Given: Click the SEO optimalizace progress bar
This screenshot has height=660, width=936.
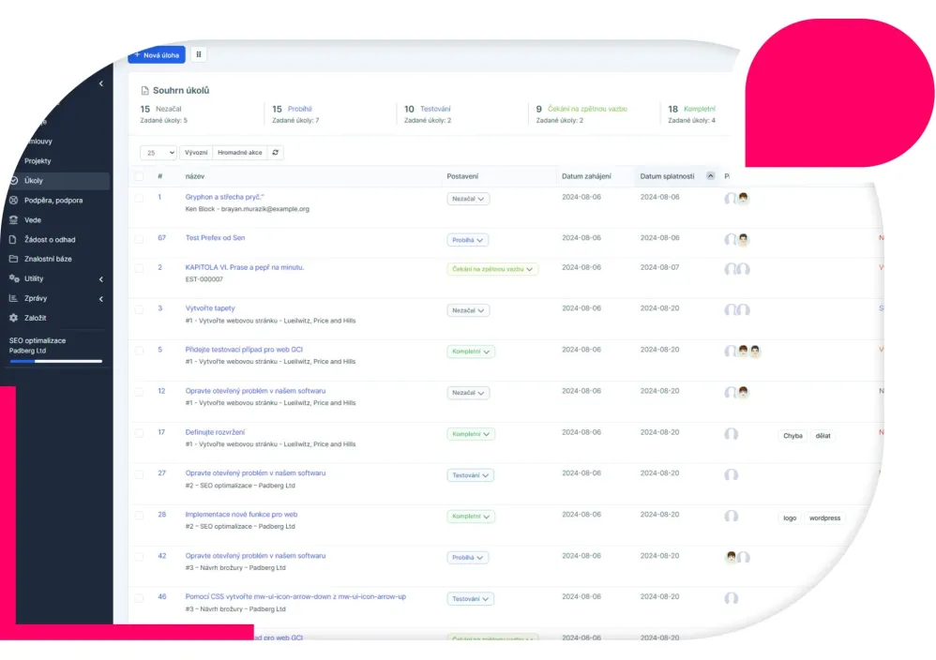Looking at the screenshot, I should (54, 359).
